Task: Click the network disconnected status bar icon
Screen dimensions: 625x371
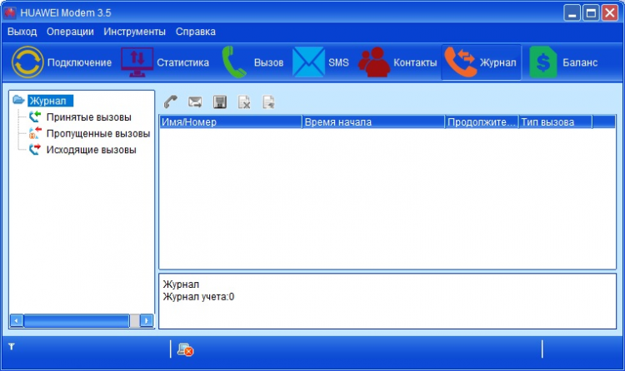Action: tap(185, 350)
